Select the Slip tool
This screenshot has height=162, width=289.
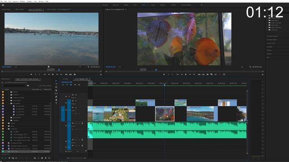point(56,94)
